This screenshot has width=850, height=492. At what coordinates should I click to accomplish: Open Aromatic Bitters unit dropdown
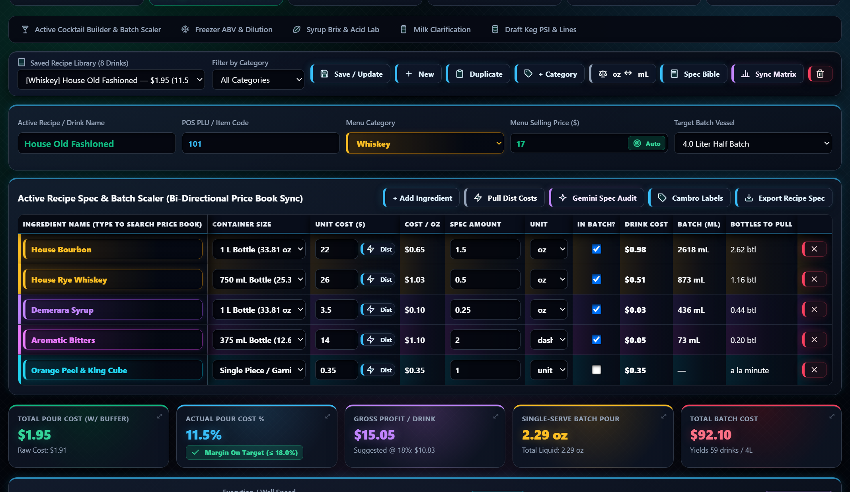549,340
